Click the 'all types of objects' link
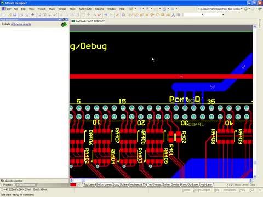Viewport: 263px width, 197px height. (21, 24)
